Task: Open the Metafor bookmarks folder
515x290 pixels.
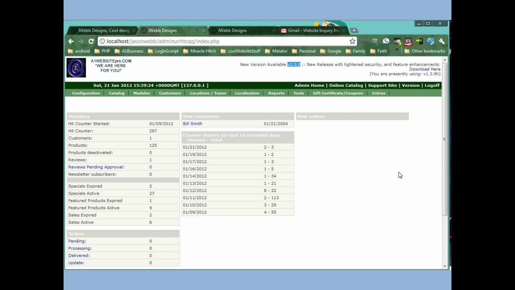Action: [x=276, y=51]
